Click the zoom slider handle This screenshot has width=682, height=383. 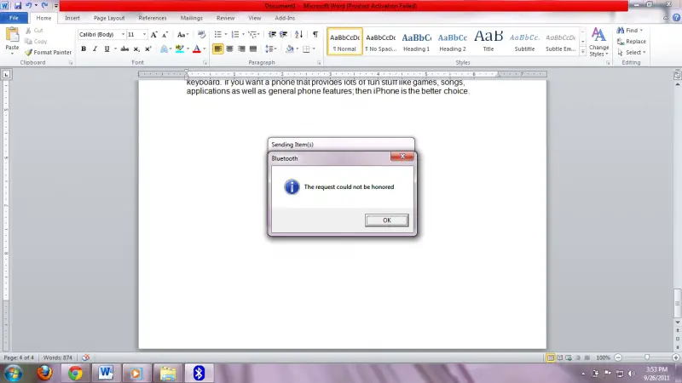coord(647,357)
